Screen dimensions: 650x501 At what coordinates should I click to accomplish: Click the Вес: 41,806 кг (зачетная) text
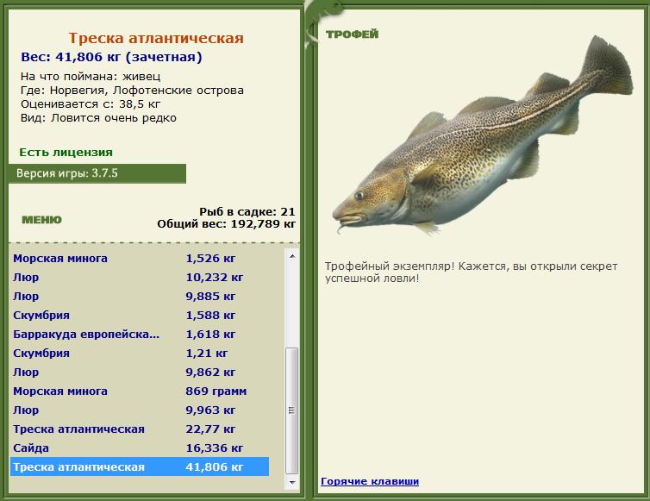(x=111, y=57)
